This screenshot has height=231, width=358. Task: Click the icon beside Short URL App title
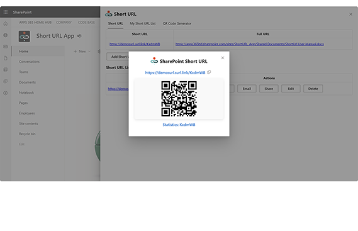pyautogui.click(x=79, y=36)
